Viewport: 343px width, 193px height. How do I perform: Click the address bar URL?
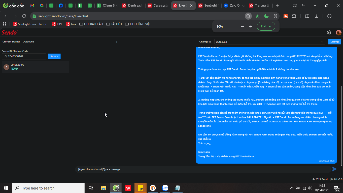click(63, 16)
